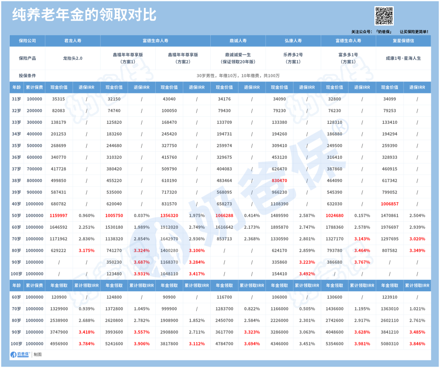The height and width of the screenshot is (368, 440).
Task: Click cash value 34176
Action: click(x=224, y=99)
